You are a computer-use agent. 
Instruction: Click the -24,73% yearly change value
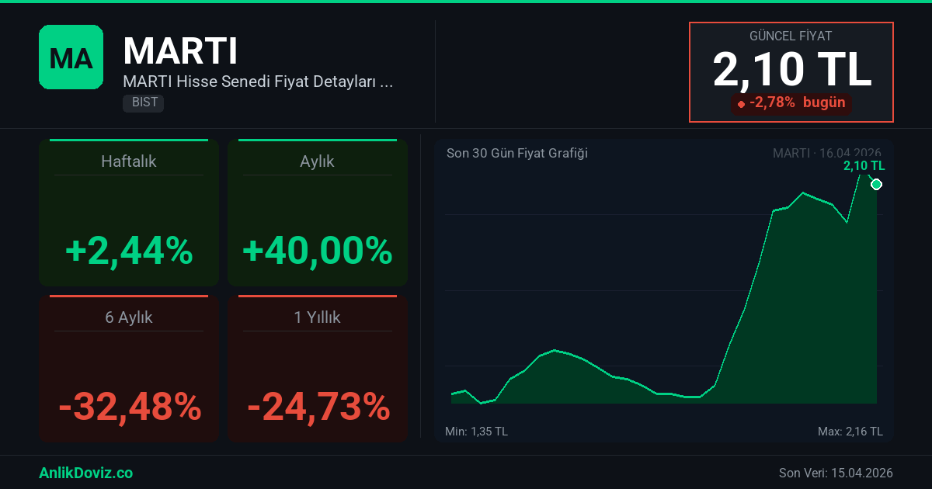pos(317,407)
